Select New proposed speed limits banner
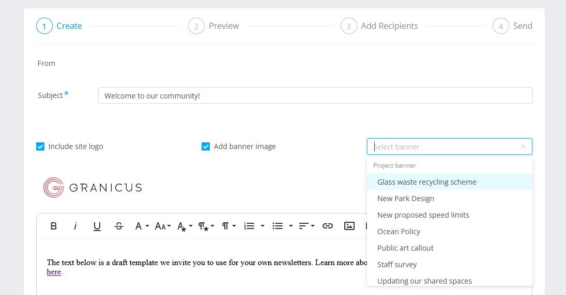Viewport: 566px width, 295px height. [449, 215]
